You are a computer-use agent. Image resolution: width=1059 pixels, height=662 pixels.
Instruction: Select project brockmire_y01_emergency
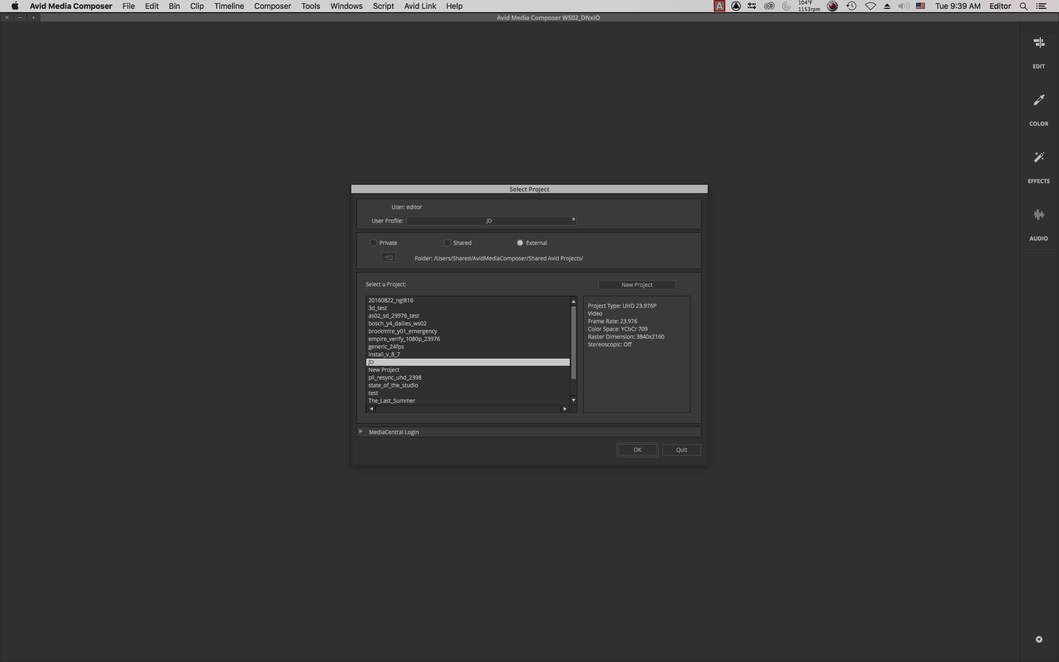coord(468,331)
